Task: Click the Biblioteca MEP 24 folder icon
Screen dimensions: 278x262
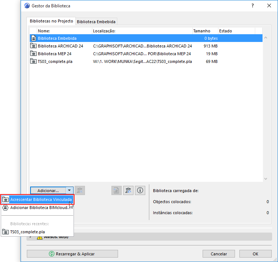Action: (33, 53)
